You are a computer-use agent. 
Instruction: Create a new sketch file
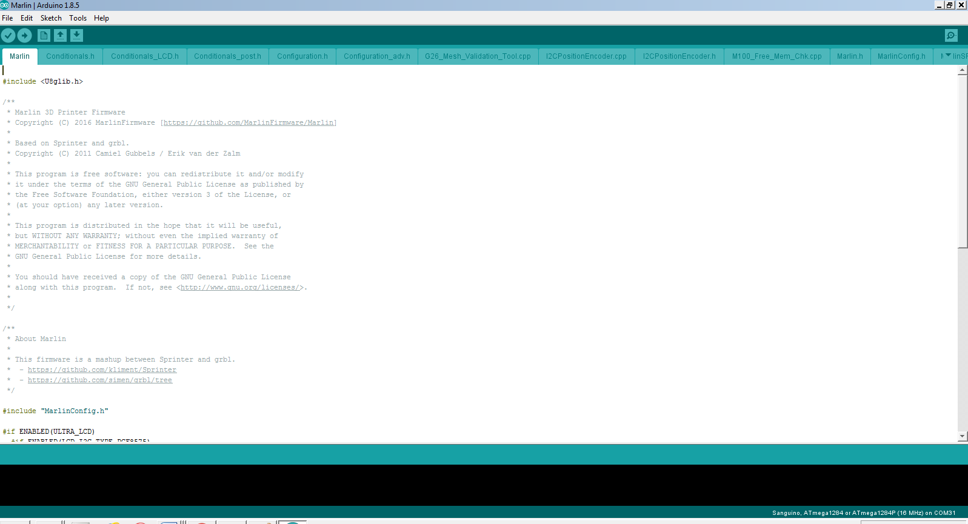(44, 36)
